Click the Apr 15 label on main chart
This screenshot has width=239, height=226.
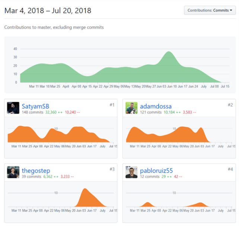pos(87,87)
